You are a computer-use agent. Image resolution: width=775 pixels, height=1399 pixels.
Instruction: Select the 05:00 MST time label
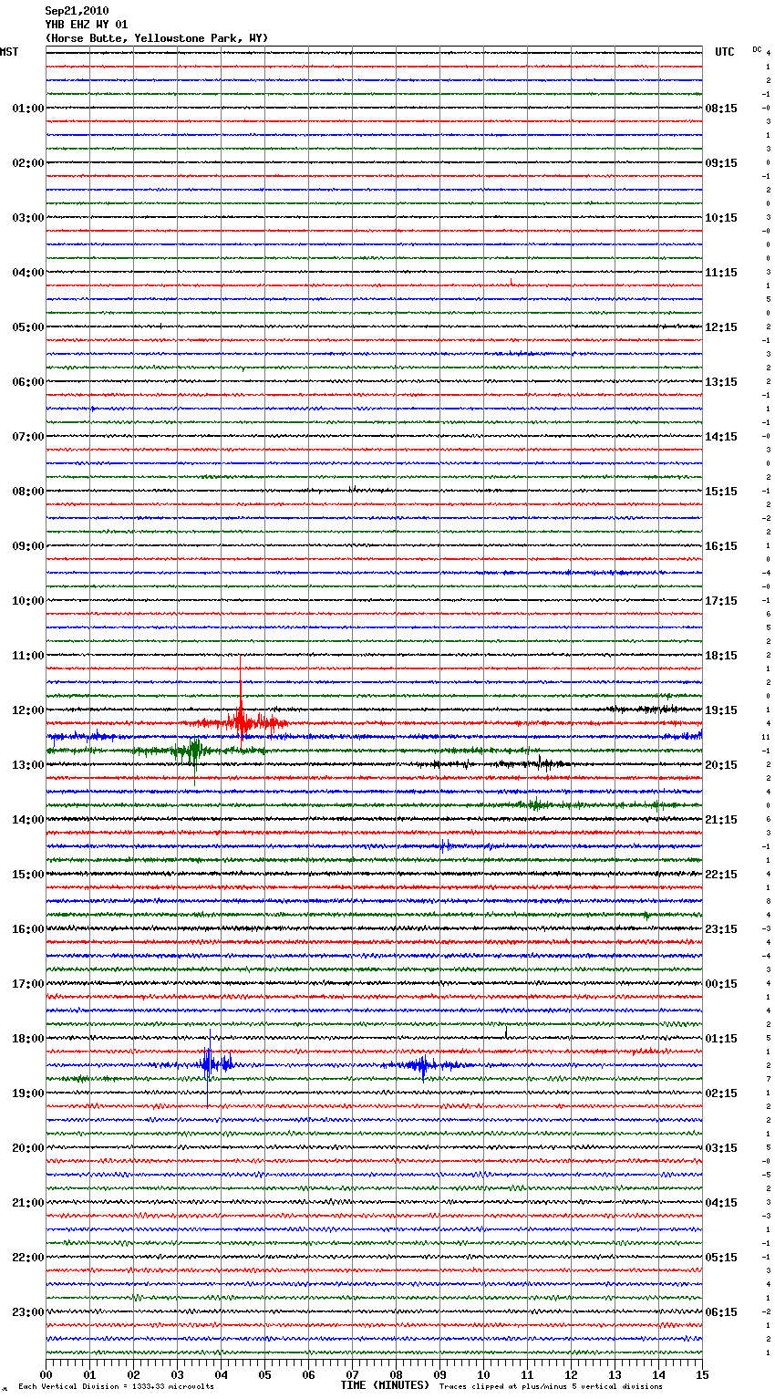point(28,327)
